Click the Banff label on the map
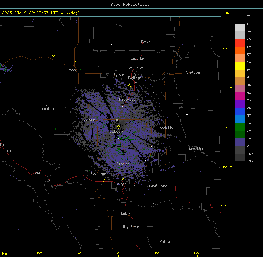This screenshot has width=263, height=257. [38, 173]
